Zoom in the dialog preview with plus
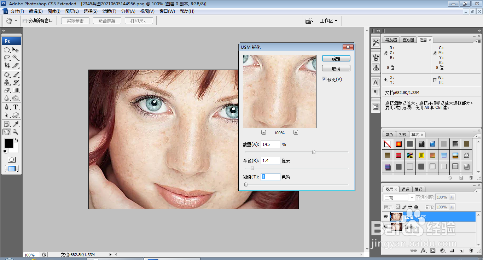 pos(296,132)
